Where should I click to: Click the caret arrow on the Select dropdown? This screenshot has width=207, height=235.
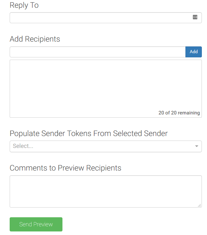pos(197,146)
